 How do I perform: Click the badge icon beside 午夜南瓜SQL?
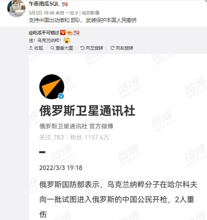point(65,4)
